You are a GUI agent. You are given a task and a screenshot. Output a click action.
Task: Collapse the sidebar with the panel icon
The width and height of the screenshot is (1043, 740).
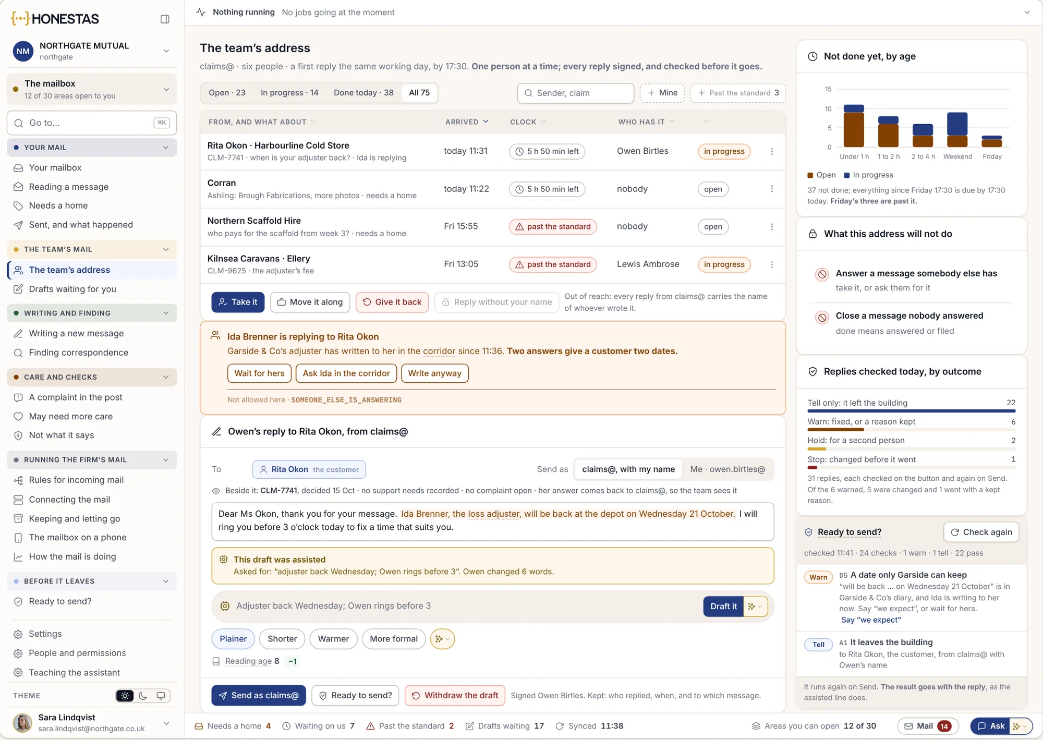tap(165, 19)
